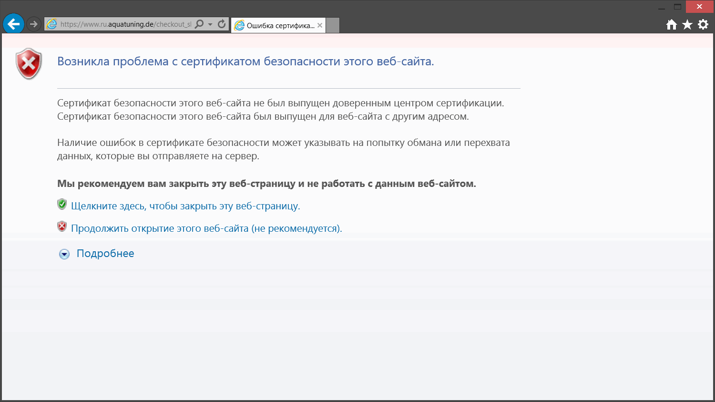
Task: Click the "Подробнее" text label
Action: tap(105, 254)
